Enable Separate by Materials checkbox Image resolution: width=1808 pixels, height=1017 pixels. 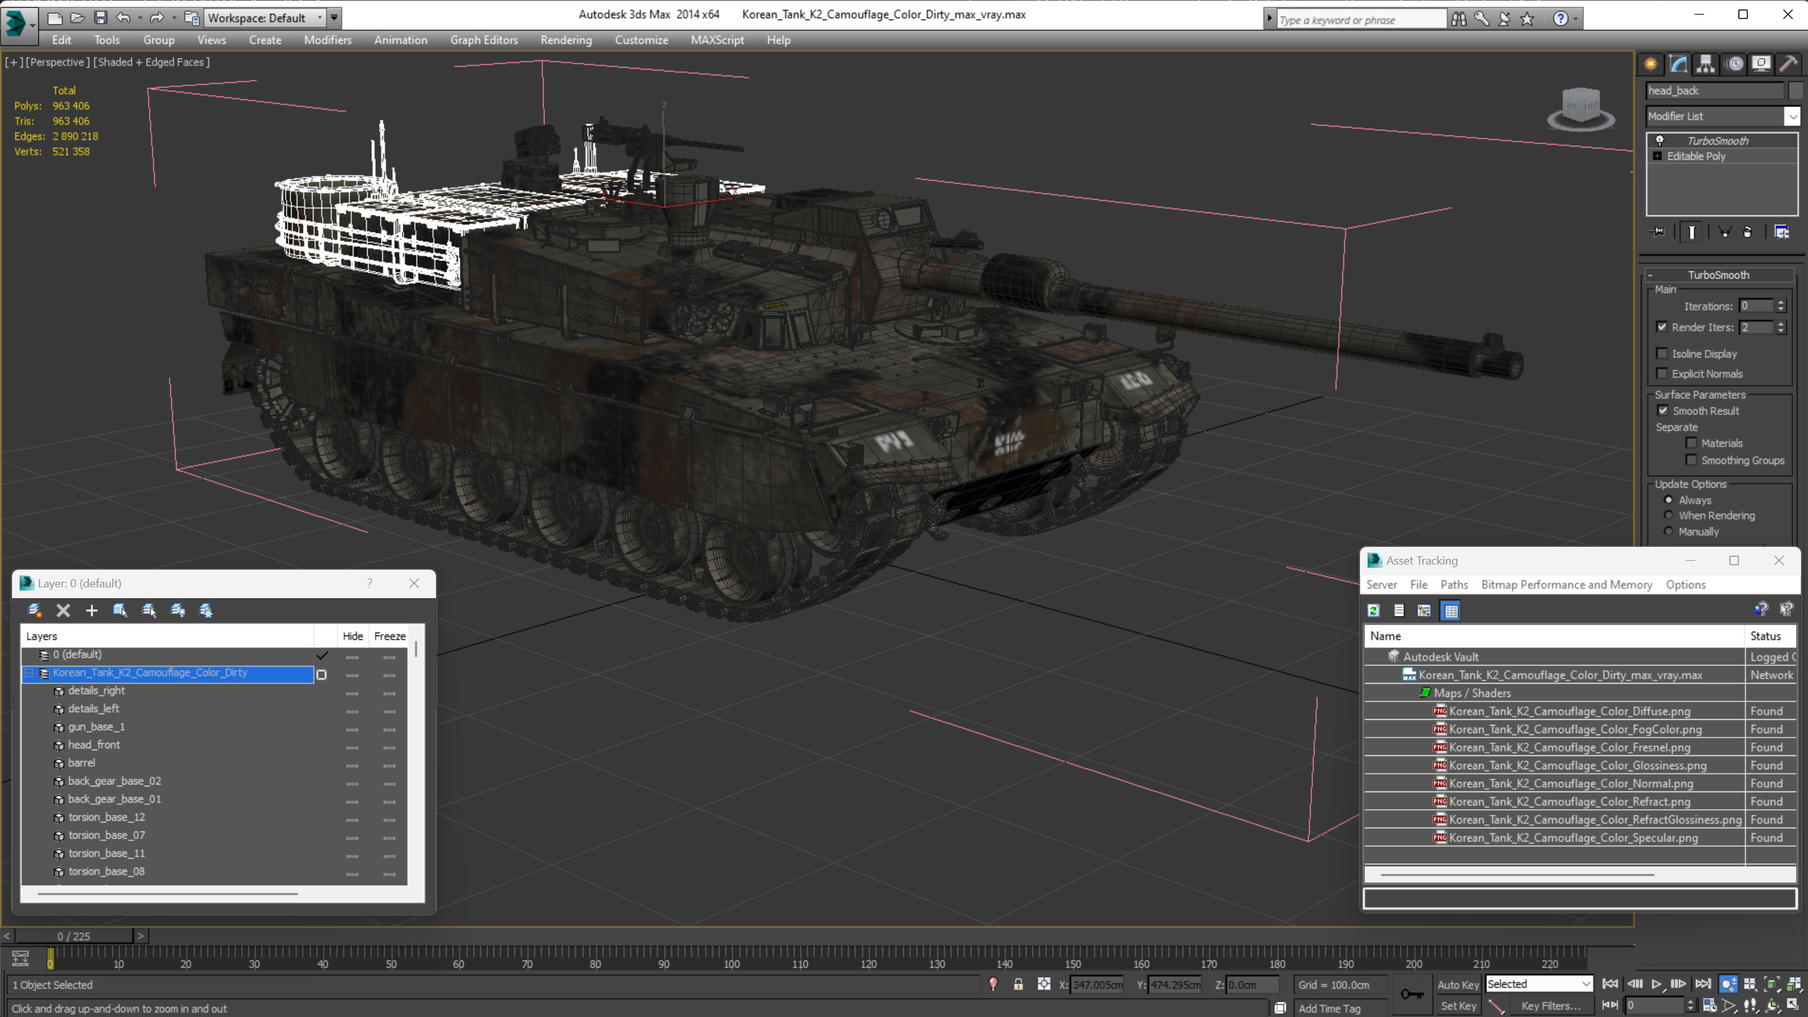(x=1691, y=443)
